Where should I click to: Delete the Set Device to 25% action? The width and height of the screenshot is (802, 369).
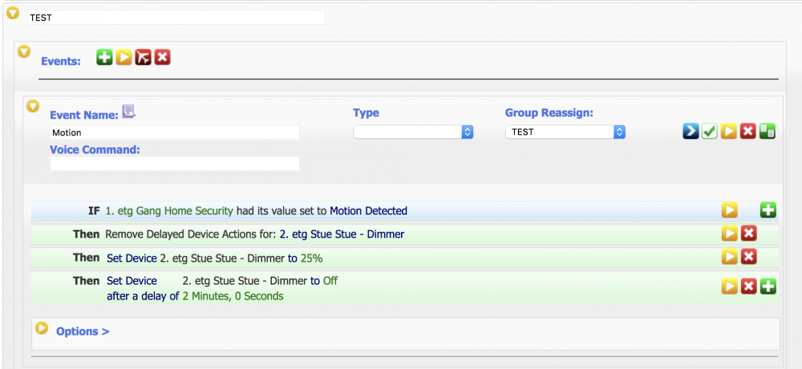point(748,257)
